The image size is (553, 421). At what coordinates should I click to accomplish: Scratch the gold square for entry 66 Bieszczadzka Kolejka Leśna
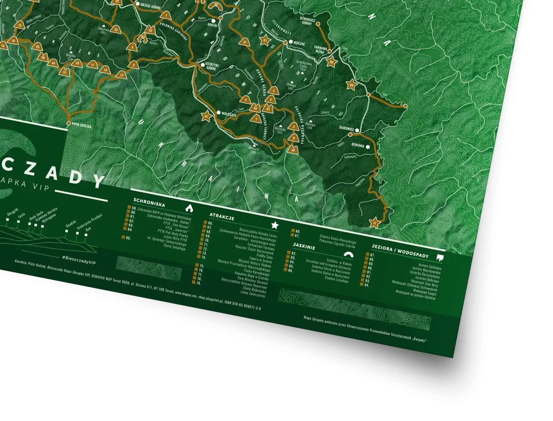(x=206, y=222)
